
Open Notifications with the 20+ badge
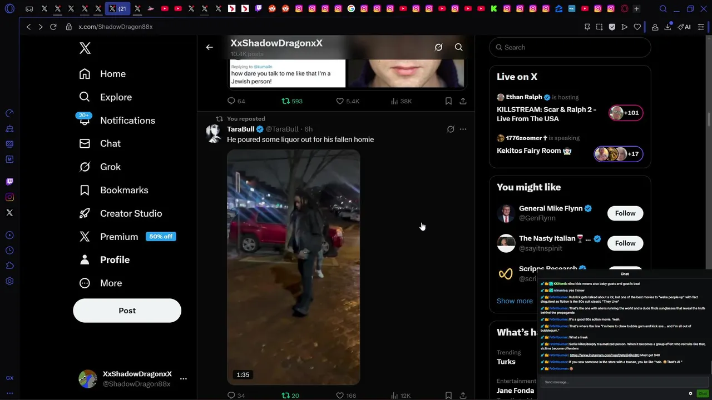tap(117, 121)
